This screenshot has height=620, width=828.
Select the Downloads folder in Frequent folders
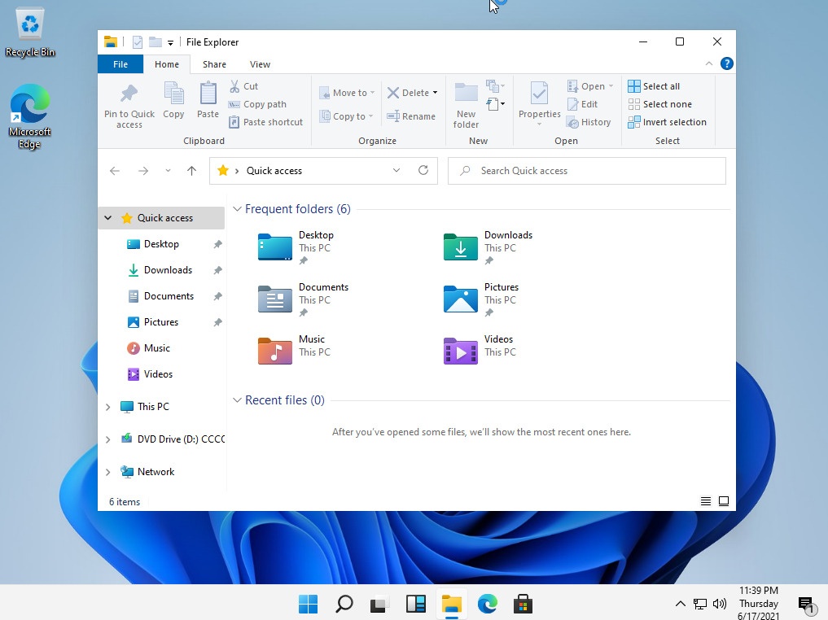[488, 247]
